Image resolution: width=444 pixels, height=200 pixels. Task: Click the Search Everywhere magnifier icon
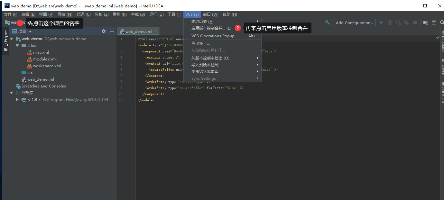(x=442, y=23)
